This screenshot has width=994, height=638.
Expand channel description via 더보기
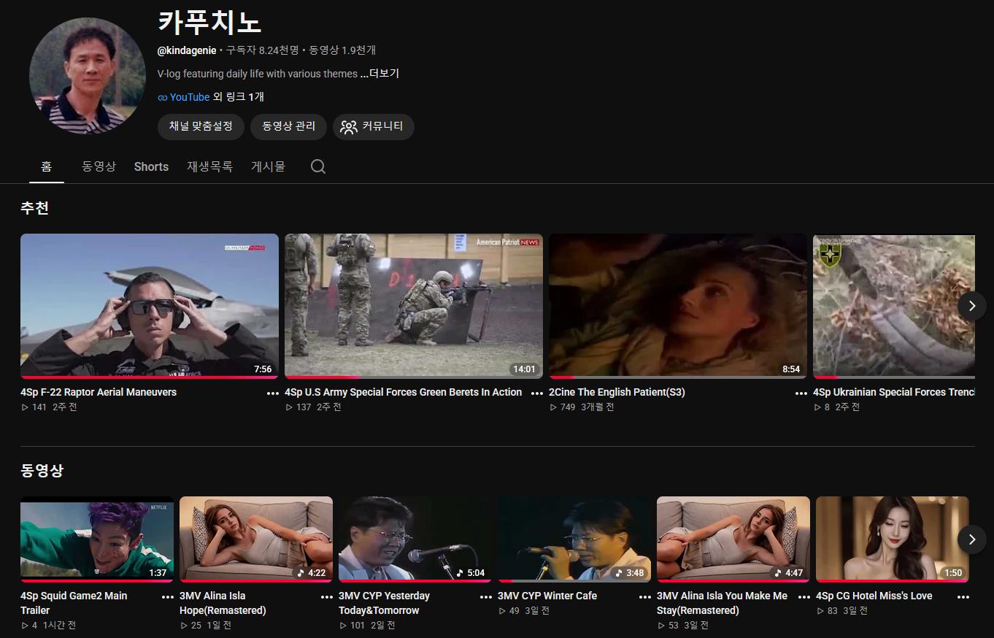[380, 74]
